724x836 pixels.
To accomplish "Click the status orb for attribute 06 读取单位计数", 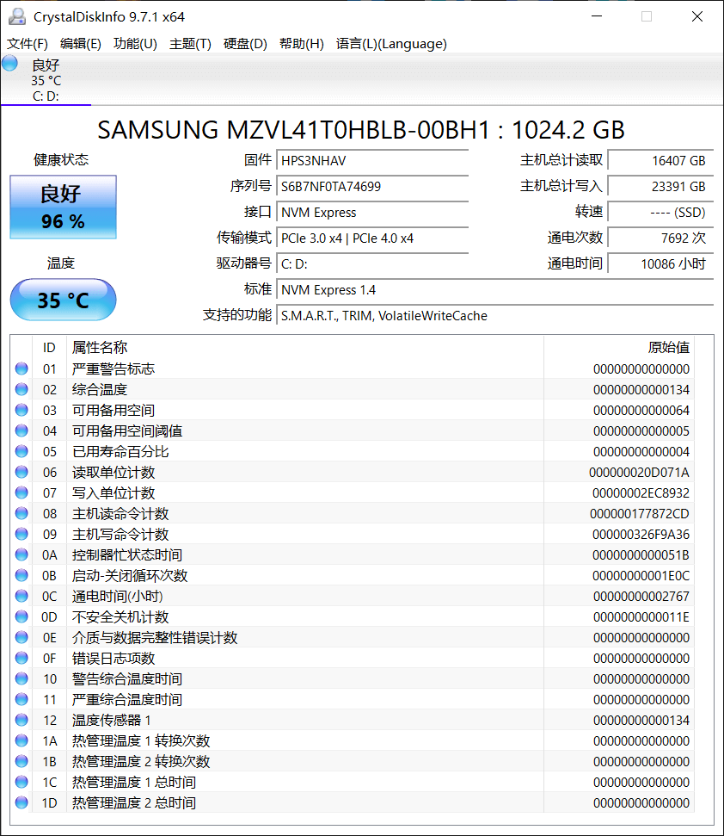I will point(21,472).
